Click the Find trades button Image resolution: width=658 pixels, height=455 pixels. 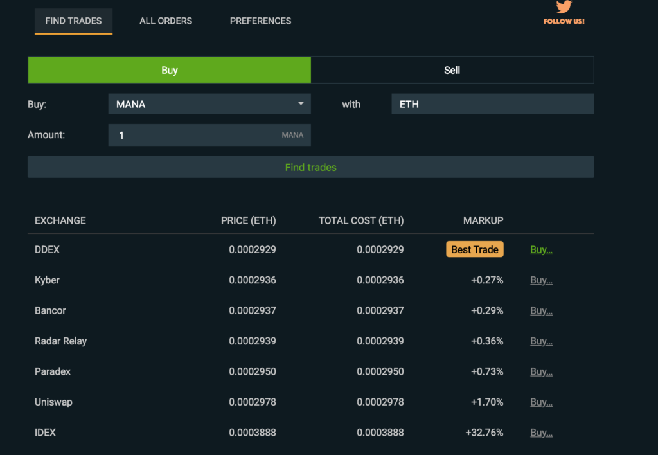pyautogui.click(x=310, y=167)
